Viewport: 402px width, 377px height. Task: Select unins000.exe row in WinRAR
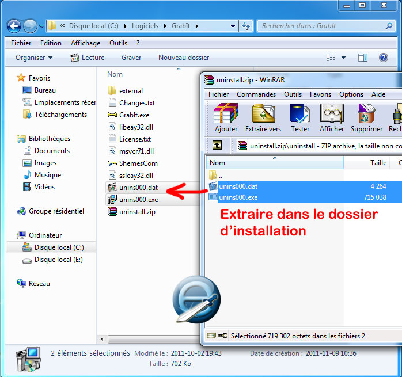[x=305, y=197]
